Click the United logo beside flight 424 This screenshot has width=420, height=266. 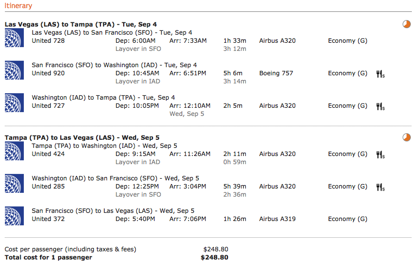[x=14, y=152]
